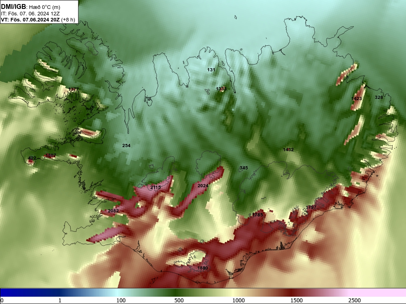Click the 2115 height label on the map

tap(155, 187)
